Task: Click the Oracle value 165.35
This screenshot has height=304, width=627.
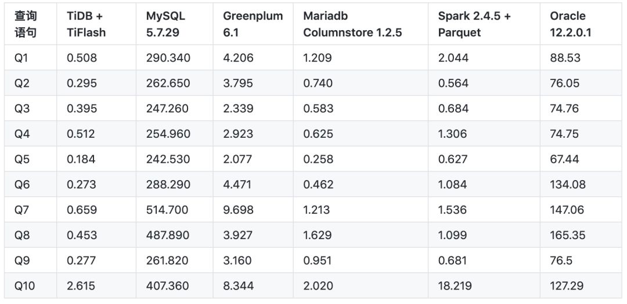Action: pos(567,235)
